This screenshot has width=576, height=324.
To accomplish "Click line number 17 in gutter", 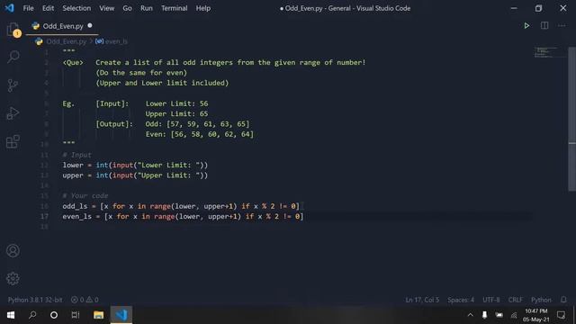I will 44,216.
